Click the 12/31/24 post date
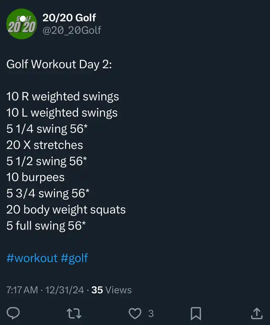Image resolution: width=270 pixels, height=325 pixels. (65, 290)
